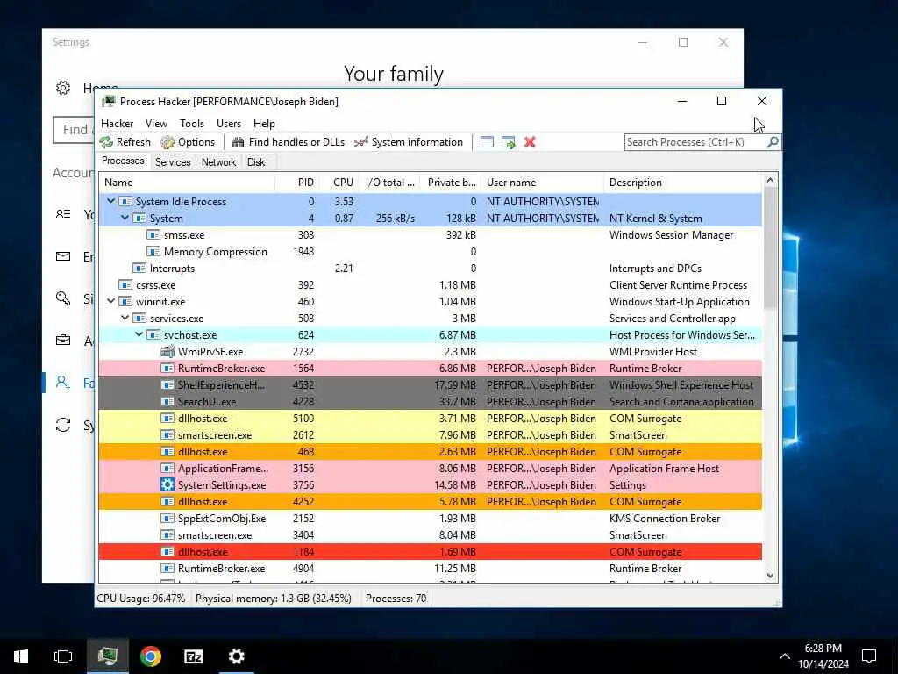Click the Memory Compression process icon
This screenshot has width=898, height=674.
[x=153, y=252]
